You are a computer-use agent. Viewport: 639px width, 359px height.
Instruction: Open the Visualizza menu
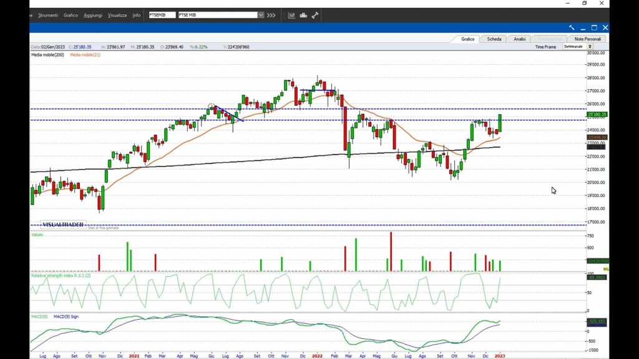click(117, 15)
